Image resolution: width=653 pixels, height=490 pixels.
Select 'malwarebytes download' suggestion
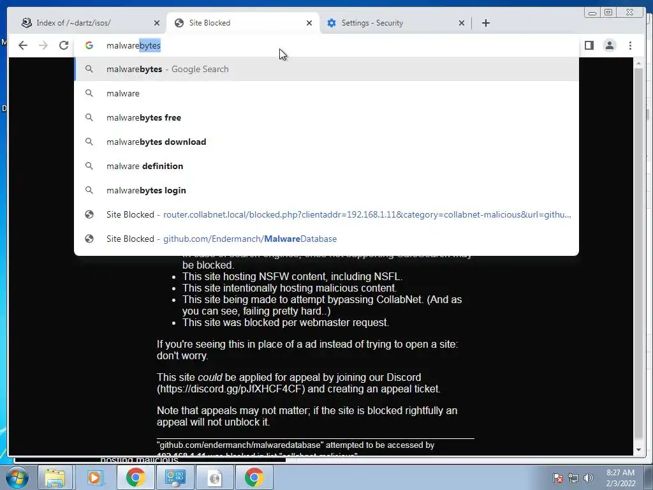coord(326,142)
